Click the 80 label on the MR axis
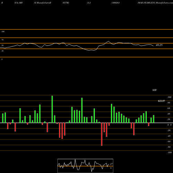 click(169, 103)
